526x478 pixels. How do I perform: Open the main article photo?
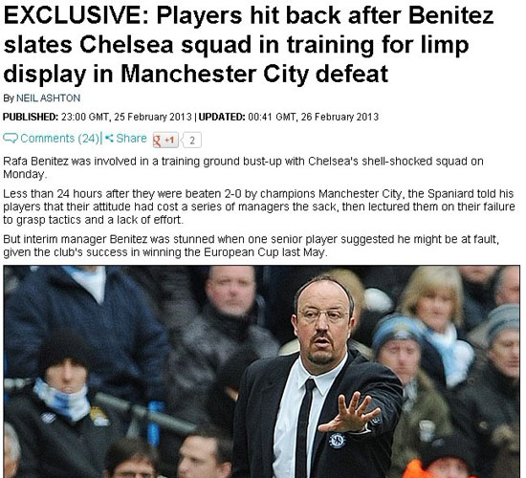[262, 371]
